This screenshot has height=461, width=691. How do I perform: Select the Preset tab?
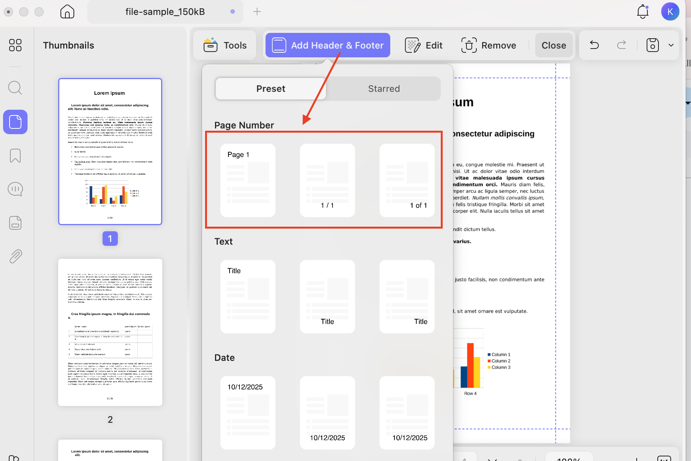pos(271,88)
